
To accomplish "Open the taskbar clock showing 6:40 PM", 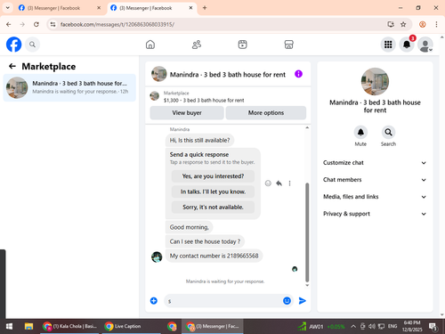I will [x=412, y=326].
